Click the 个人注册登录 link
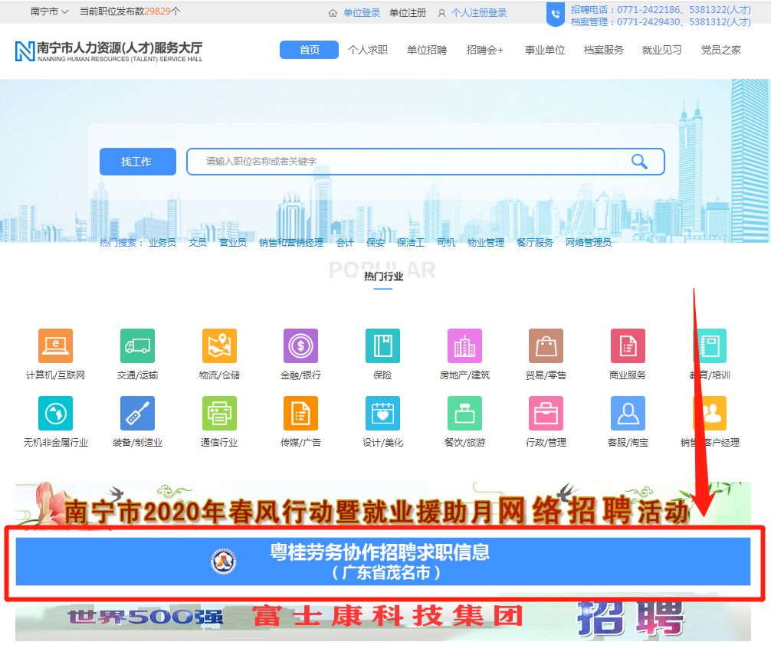 pos(478,13)
